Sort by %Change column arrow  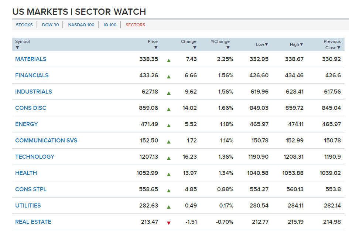coord(228,48)
